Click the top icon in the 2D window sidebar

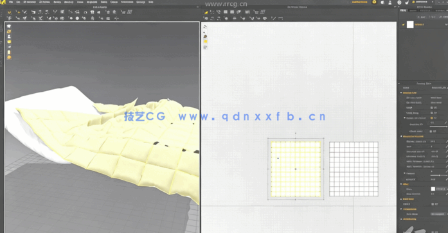tap(205, 26)
